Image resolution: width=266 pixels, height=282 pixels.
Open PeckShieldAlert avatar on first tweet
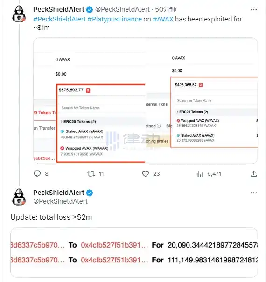(x=19, y=14)
